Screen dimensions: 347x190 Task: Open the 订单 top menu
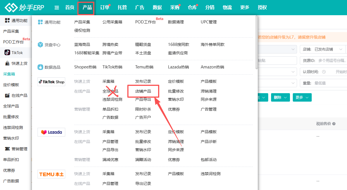pos(105,8)
